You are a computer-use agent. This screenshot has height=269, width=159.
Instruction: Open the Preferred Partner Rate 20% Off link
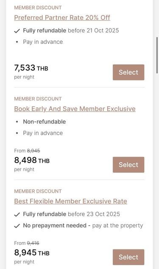click(62, 17)
